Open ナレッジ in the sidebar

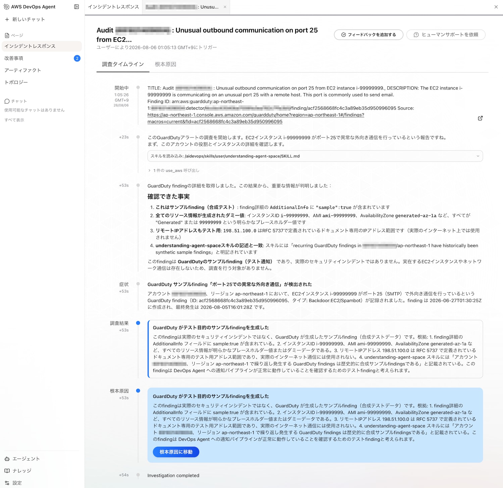coord(18,471)
